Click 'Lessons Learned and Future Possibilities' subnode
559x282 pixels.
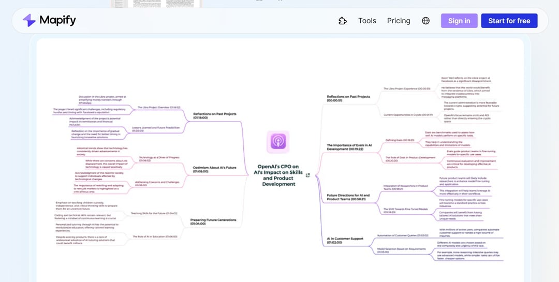155,129
